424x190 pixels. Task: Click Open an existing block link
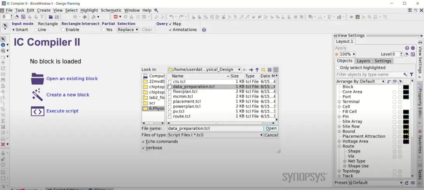click(x=72, y=79)
